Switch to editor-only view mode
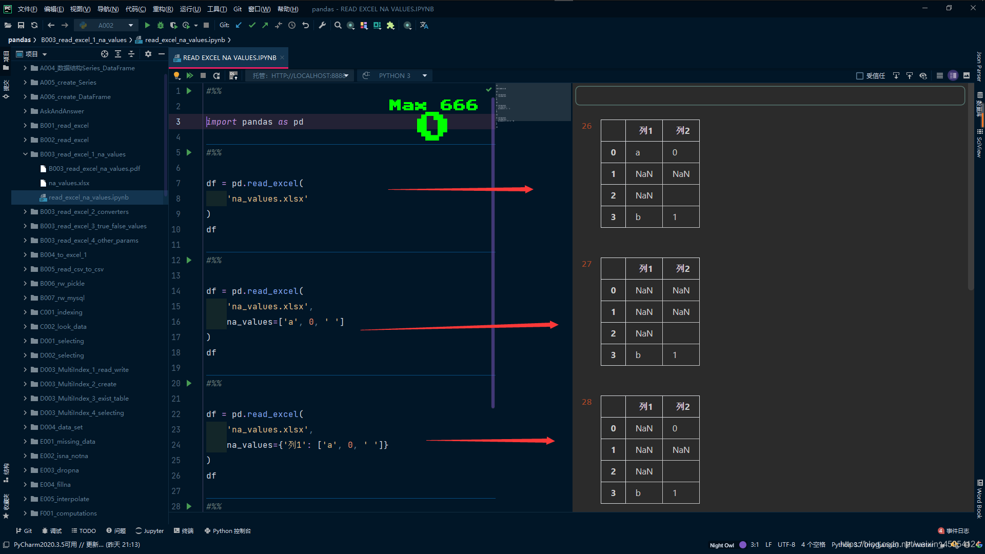 pyautogui.click(x=940, y=75)
